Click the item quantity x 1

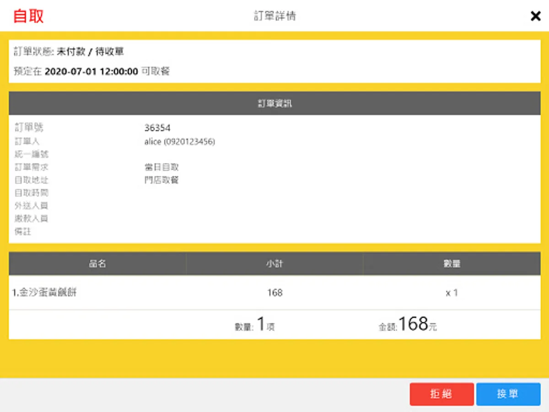[x=452, y=293]
